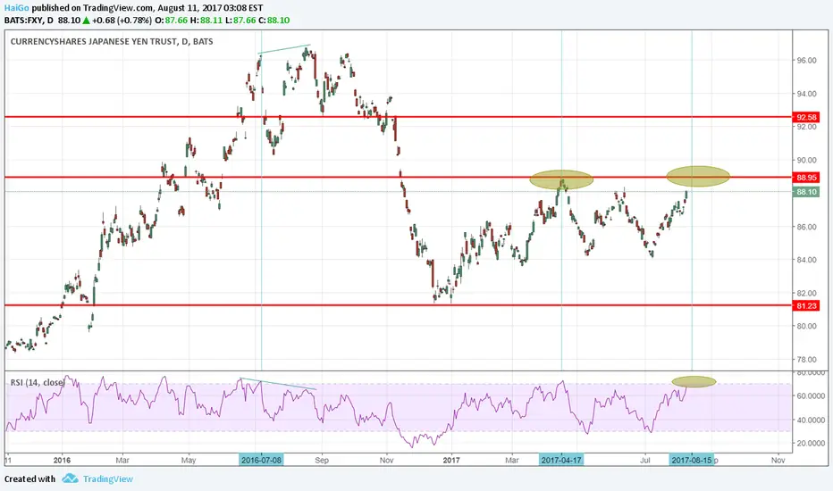Click the Jul label on the time axis

645,461
